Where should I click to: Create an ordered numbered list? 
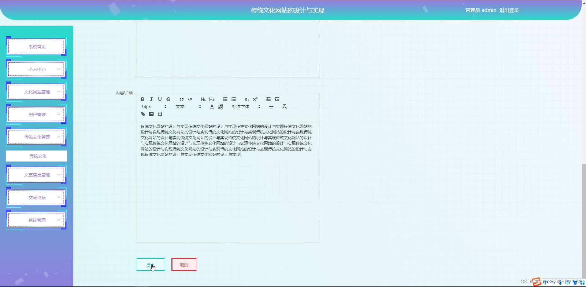coord(225,99)
